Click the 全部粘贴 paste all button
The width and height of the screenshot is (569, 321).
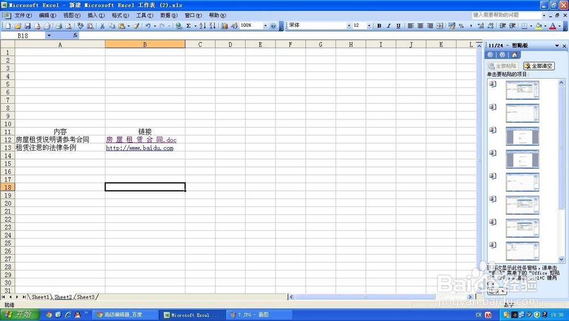pyautogui.click(x=502, y=66)
